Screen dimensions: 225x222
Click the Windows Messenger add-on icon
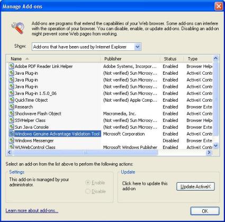click(x=11, y=140)
